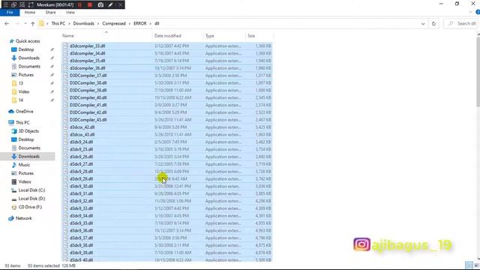Screen dimensions: 480x270
Task: Select highlighted Downloads under This PC
Action: (28, 157)
